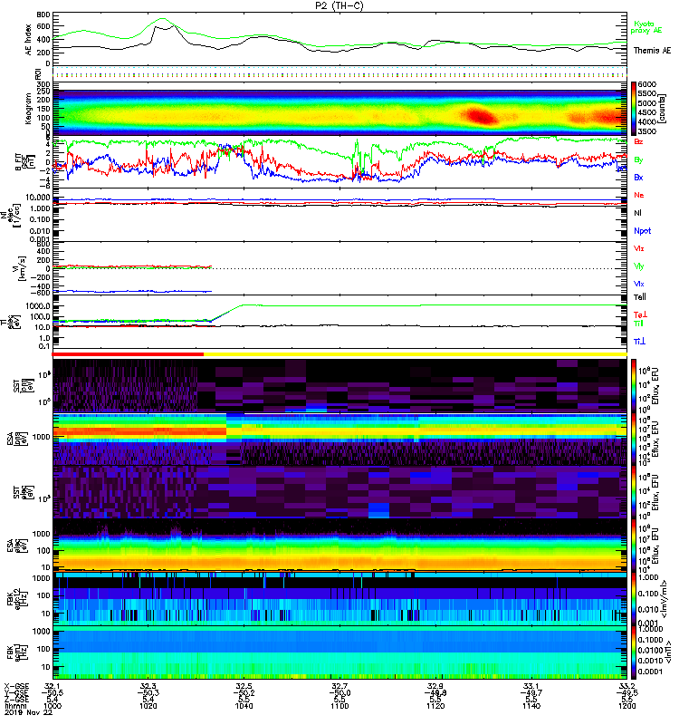Viewport: 679px width, 725px height.
Task: Click the Y-GSE value -50.0
Action: coord(339,693)
